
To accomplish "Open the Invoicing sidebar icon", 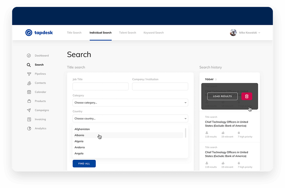I will point(29,119).
